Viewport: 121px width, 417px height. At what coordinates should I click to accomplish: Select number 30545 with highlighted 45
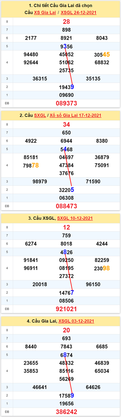[102, 55]
